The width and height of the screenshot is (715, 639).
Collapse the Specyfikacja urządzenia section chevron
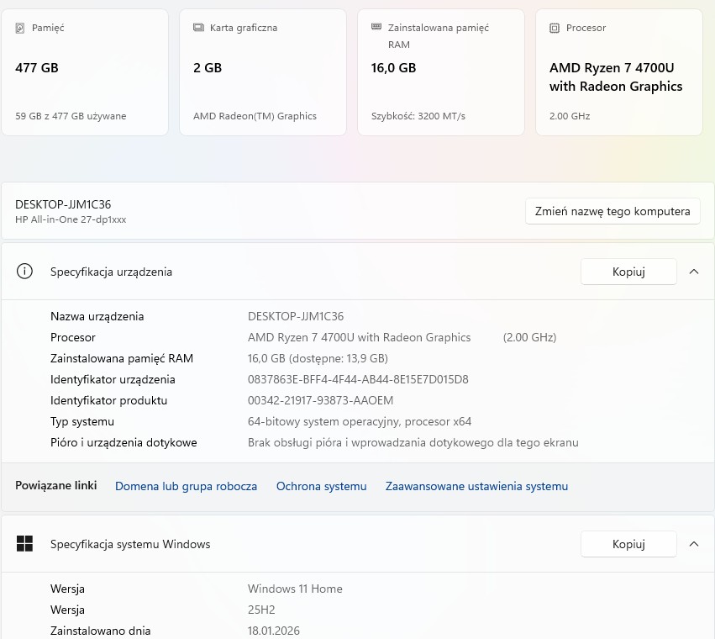click(694, 272)
